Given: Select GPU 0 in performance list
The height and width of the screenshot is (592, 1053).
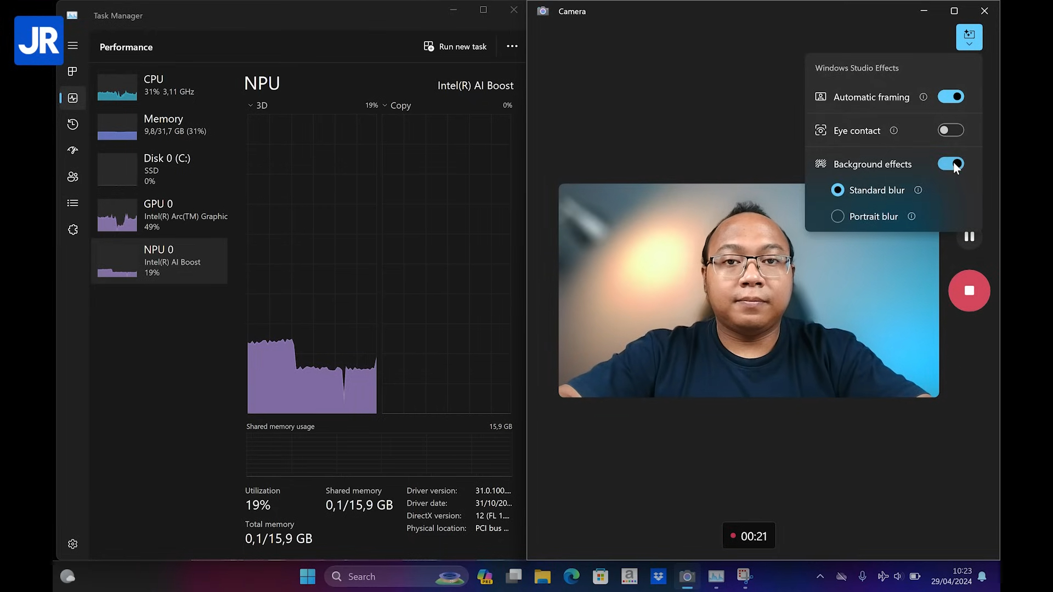Looking at the screenshot, I should [x=159, y=215].
